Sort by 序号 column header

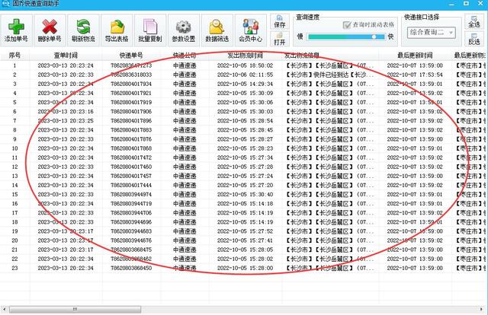point(14,56)
